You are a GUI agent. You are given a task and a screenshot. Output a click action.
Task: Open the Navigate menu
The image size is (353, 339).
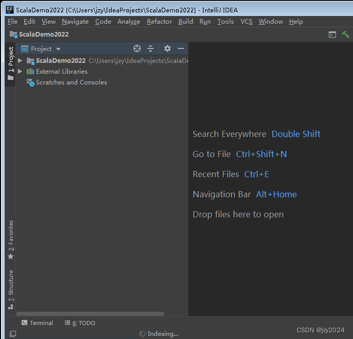coord(75,22)
